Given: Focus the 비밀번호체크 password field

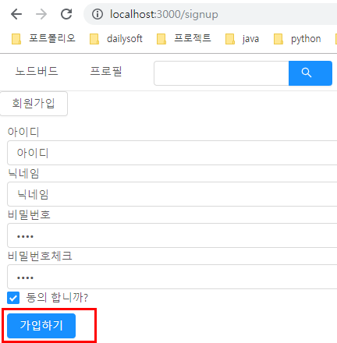Looking at the screenshot, I should [x=172, y=277].
